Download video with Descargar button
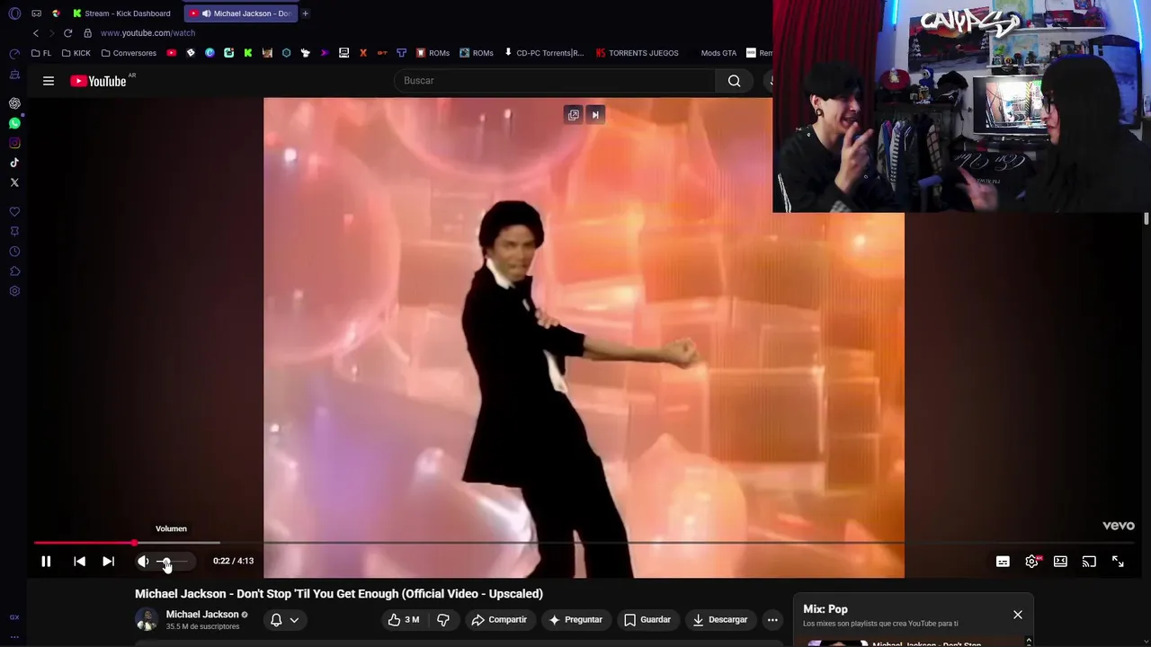This screenshot has width=1151, height=647. 719,620
